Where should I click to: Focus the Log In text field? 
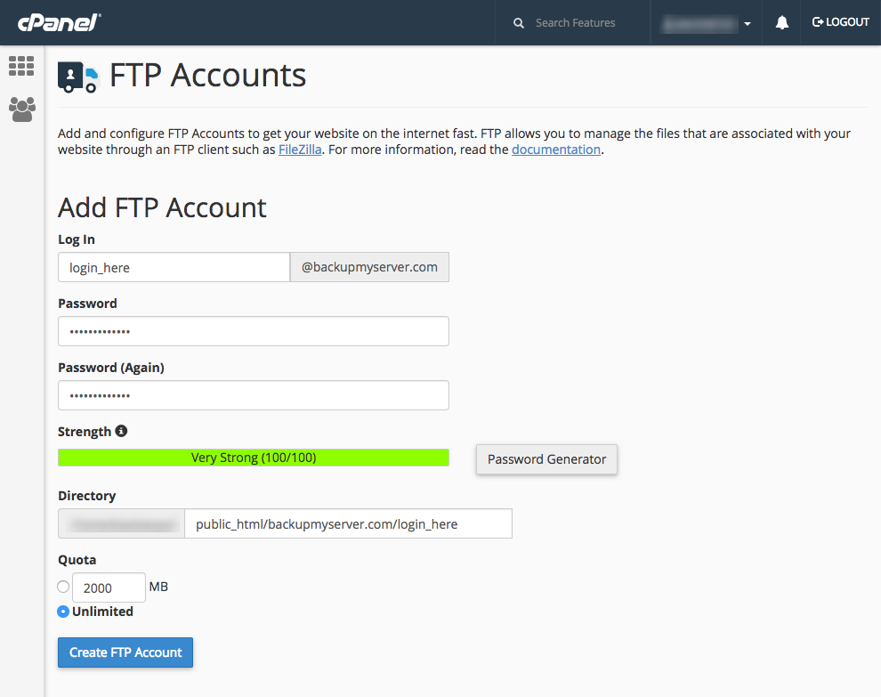(x=174, y=267)
